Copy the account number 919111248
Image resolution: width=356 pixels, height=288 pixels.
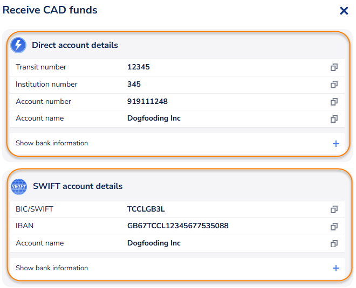click(x=334, y=102)
